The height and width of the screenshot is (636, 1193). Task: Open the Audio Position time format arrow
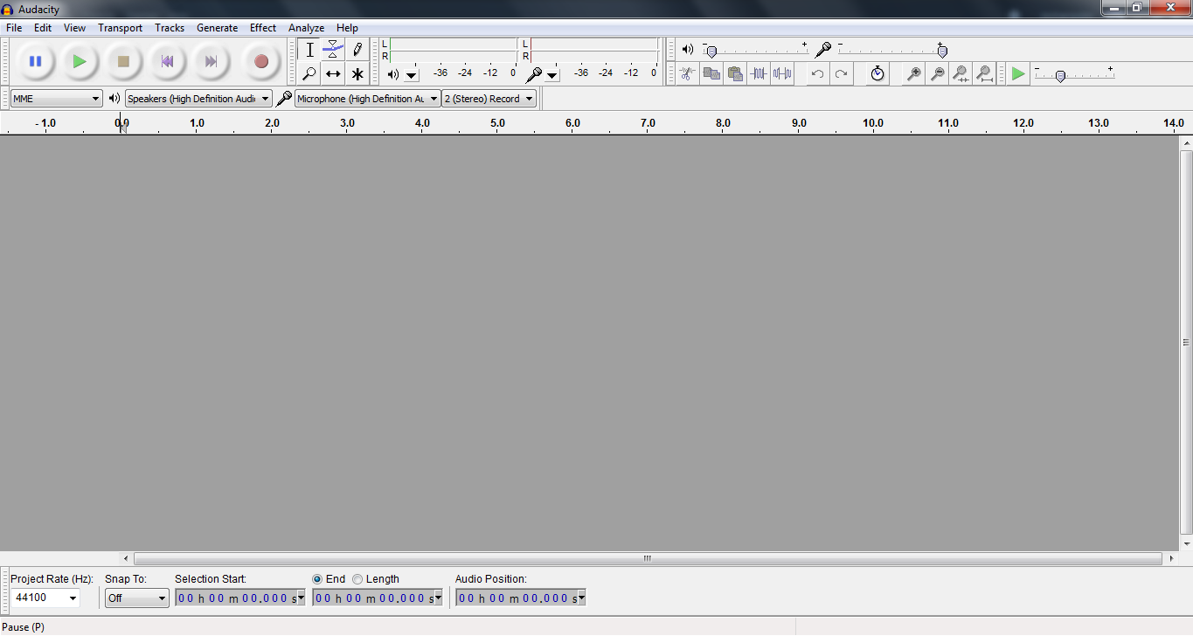[581, 598]
